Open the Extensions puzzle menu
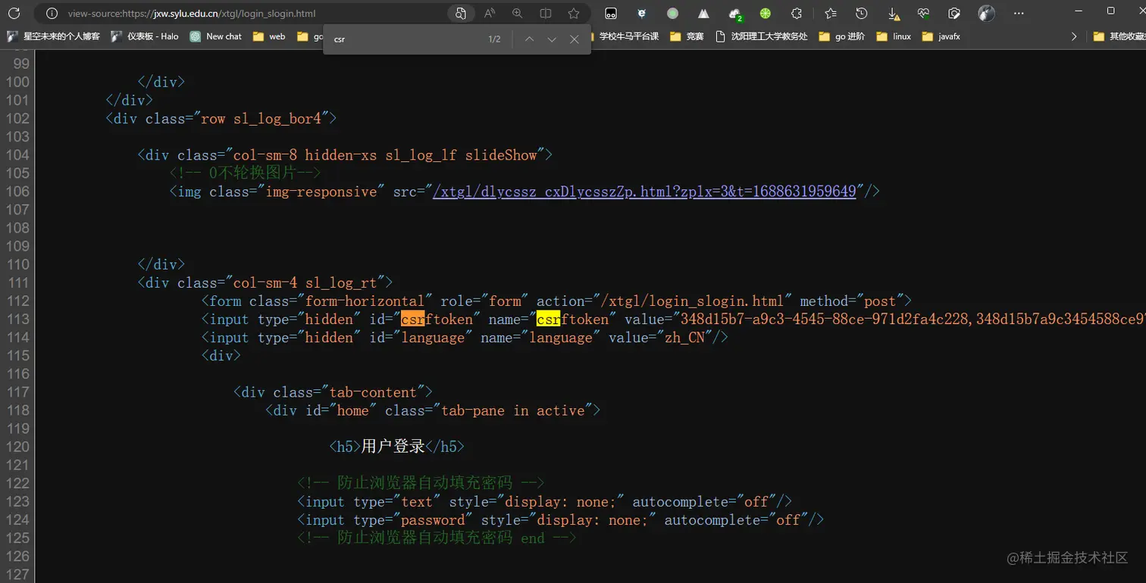The width and height of the screenshot is (1146, 583). 796,13
